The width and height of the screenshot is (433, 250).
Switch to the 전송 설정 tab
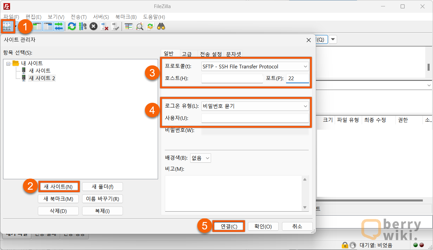(x=211, y=54)
